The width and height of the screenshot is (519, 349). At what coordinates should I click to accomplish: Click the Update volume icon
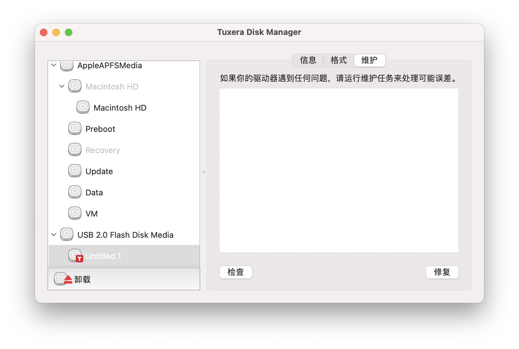pyautogui.click(x=75, y=171)
